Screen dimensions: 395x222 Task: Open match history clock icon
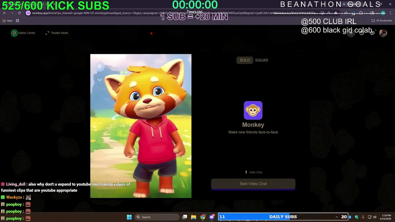pyautogui.click(x=362, y=33)
